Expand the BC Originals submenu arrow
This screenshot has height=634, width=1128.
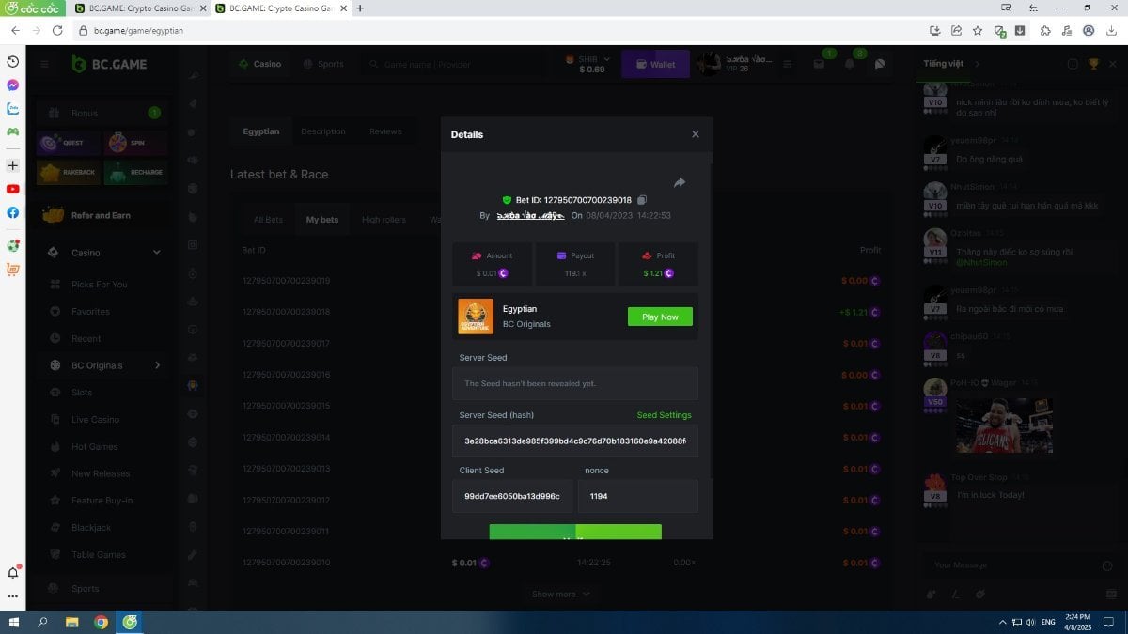coord(157,365)
